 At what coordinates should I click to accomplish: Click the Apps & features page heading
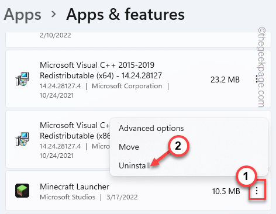[125, 15]
